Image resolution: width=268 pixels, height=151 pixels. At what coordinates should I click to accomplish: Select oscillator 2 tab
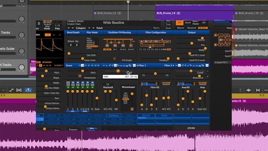tap(54, 35)
